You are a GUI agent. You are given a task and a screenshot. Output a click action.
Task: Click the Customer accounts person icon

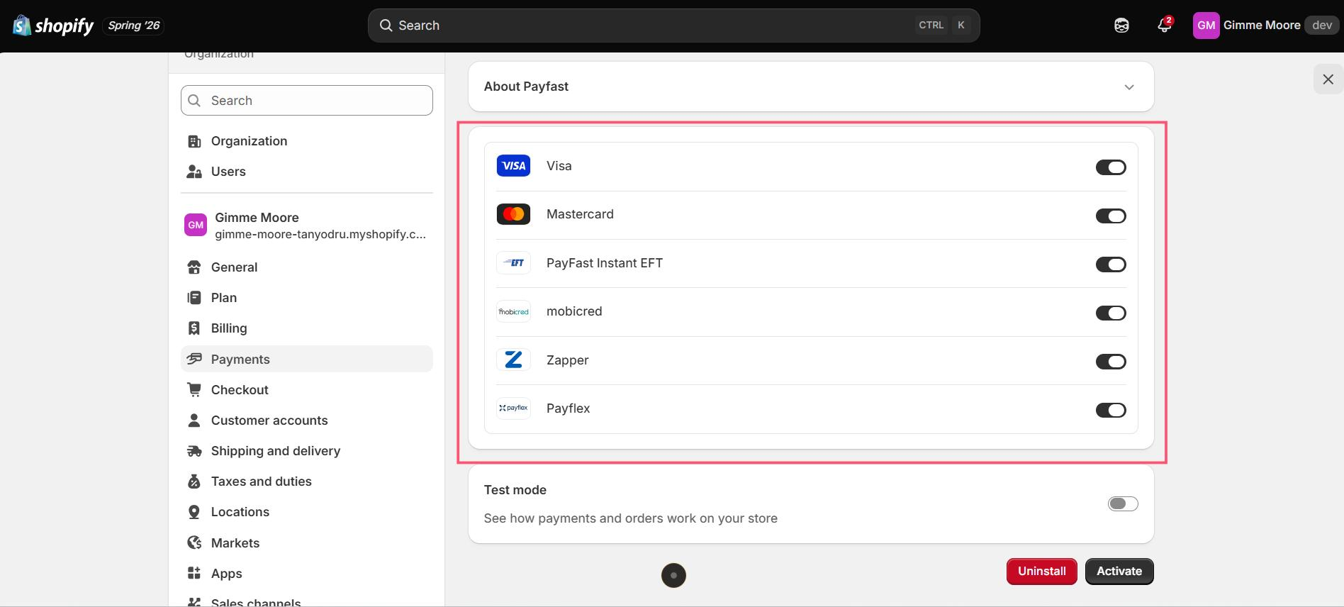click(194, 421)
